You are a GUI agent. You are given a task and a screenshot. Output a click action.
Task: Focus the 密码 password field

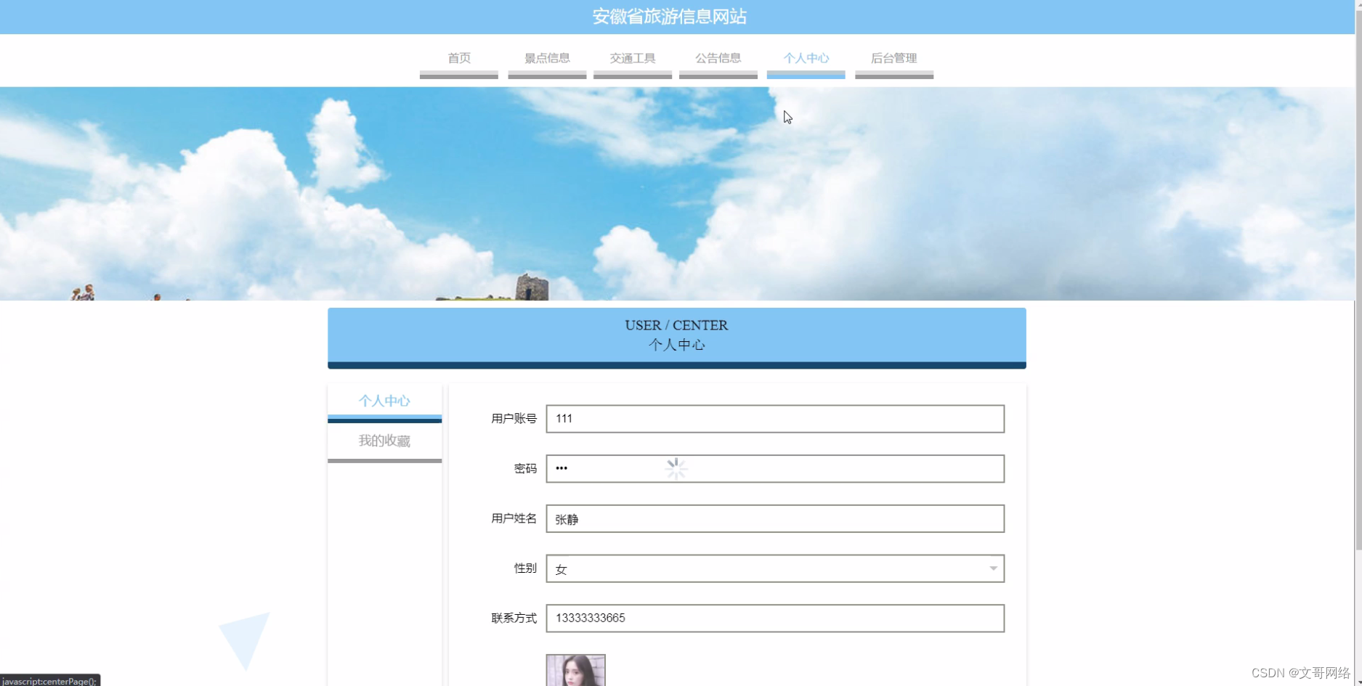(x=775, y=469)
